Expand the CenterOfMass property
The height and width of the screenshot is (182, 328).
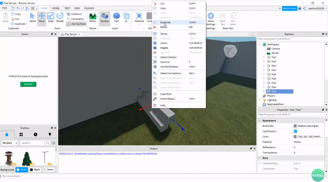(x=259, y=163)
